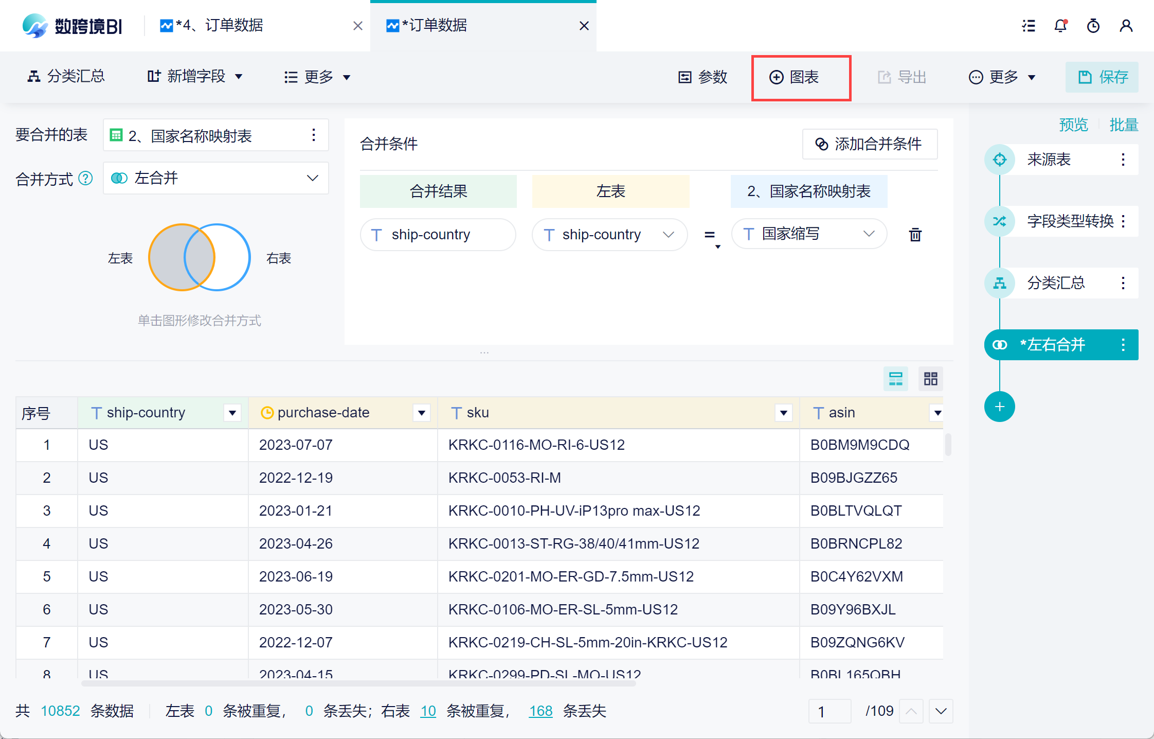Viewport: 1154px width, 739px height.
Task: Switch to the grid card view
Action: coord(930,379)
